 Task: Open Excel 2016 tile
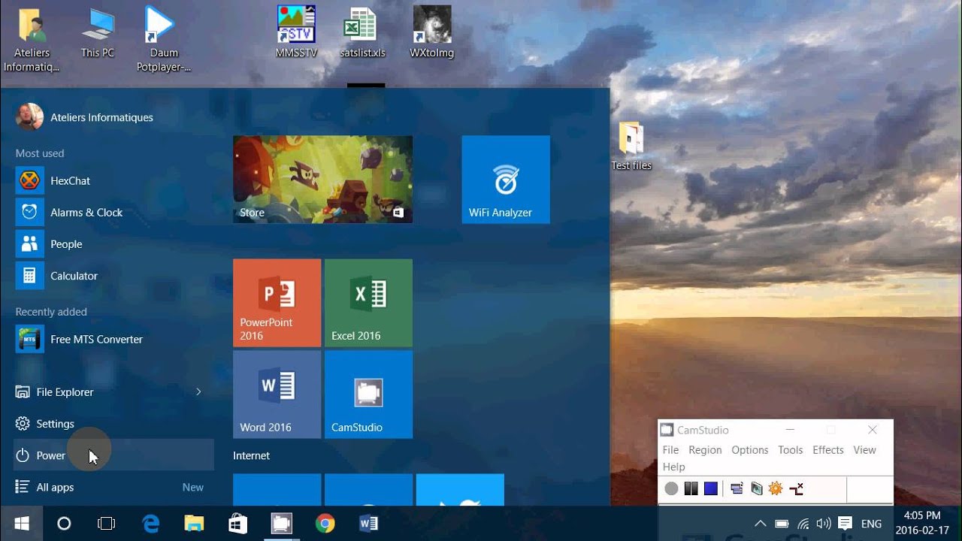(x=368, y=303)
